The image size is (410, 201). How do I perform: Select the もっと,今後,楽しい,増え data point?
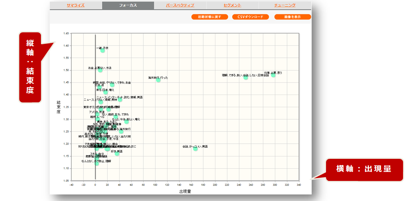[x=127, y=122]
